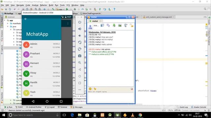Close the mehul chat tab with its small x
211x118 pixels.
click(x=101, y=21)
